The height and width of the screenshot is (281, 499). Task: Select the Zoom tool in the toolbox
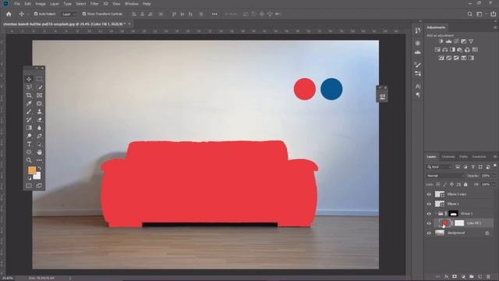click(29, 160)
